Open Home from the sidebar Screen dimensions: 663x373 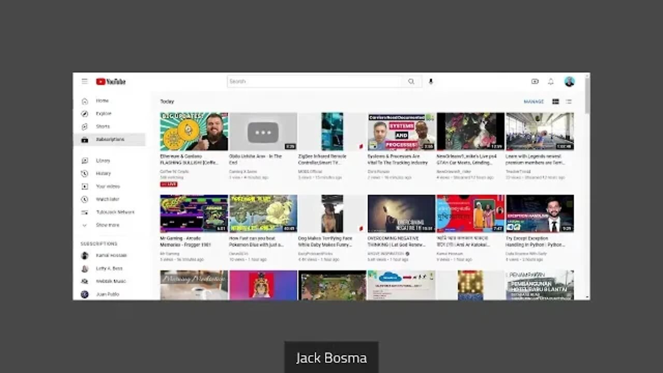[102, 101]
